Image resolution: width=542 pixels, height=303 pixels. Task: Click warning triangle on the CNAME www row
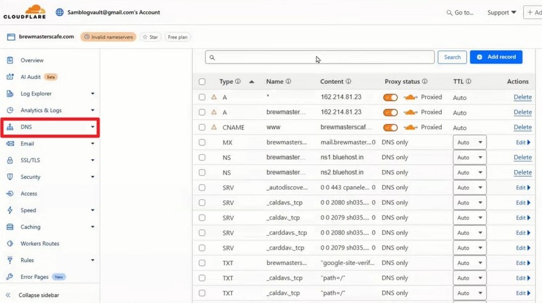tap(214, 127)
